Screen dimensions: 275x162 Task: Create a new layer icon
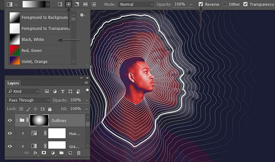[x=70, y=153]
